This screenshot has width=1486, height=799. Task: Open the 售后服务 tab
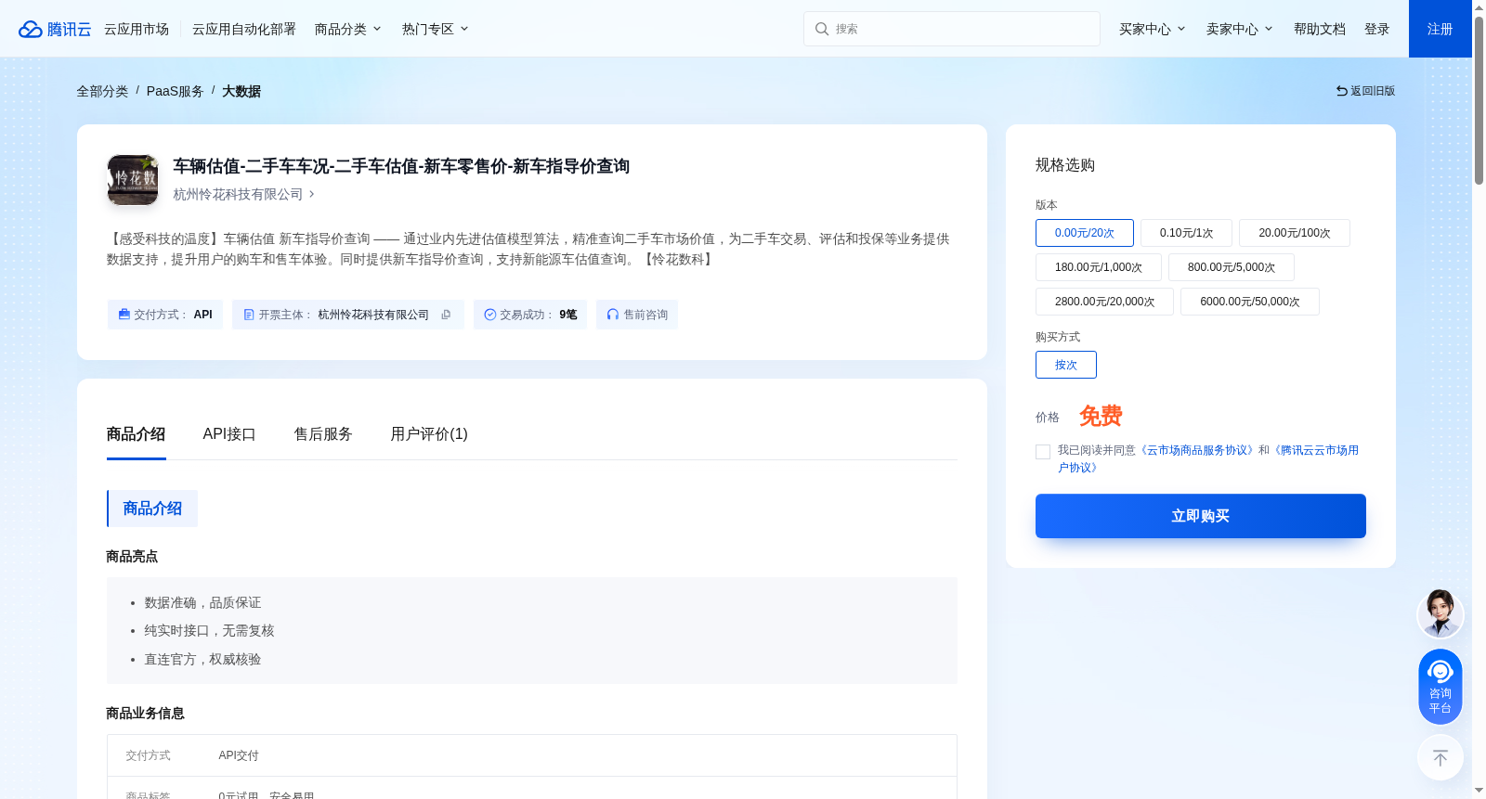[x=323, y=434]
